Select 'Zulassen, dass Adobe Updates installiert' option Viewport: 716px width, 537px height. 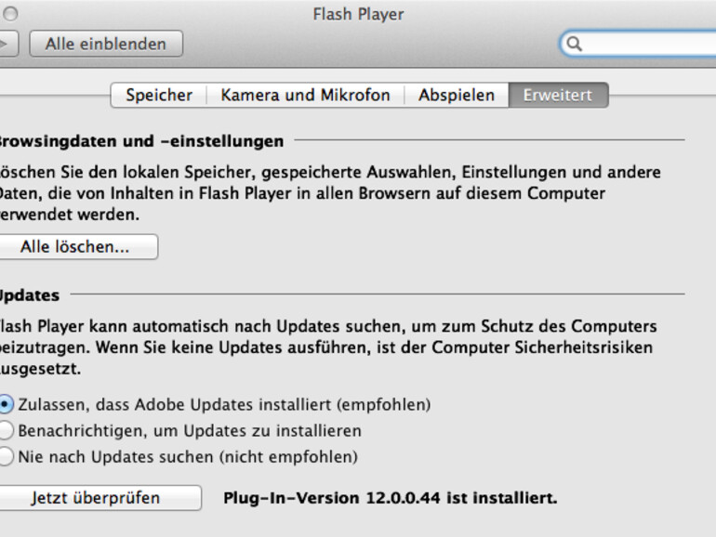[6, 405]
